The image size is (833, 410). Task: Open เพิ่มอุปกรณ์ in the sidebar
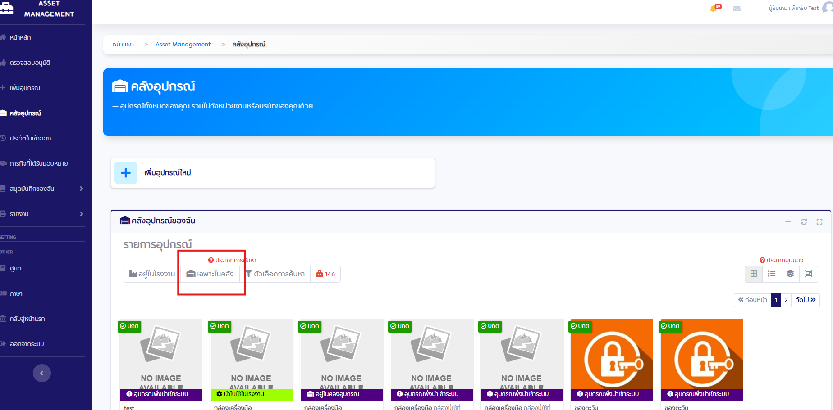(25, 88)
